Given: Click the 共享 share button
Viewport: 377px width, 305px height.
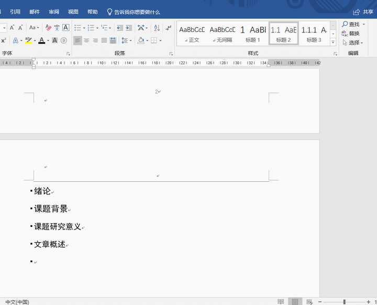Looking at the screenshot, I should pos(363,12).
